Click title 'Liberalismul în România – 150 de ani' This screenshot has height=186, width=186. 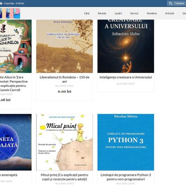[65, 79]
